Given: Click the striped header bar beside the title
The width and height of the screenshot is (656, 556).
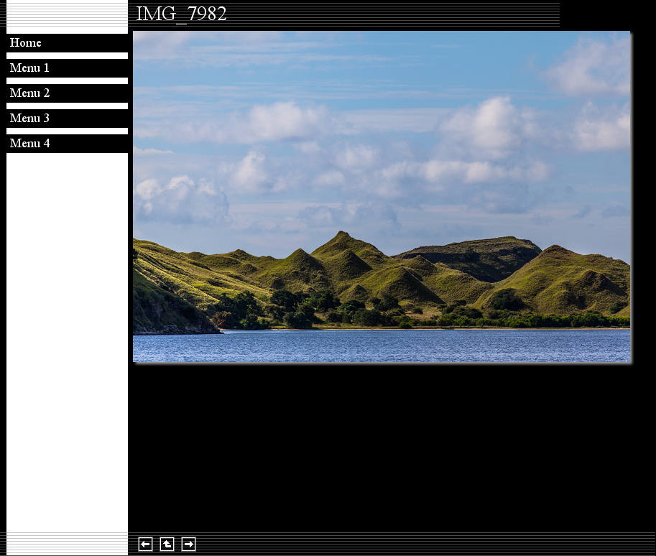Looking at the screenshot, I should coord(395,14).
